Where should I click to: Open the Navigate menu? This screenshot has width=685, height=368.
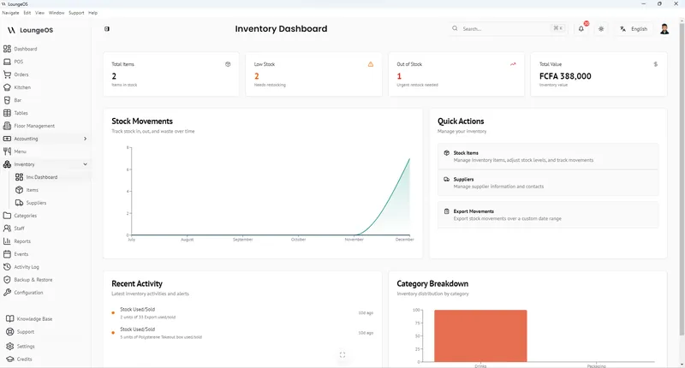10,13
